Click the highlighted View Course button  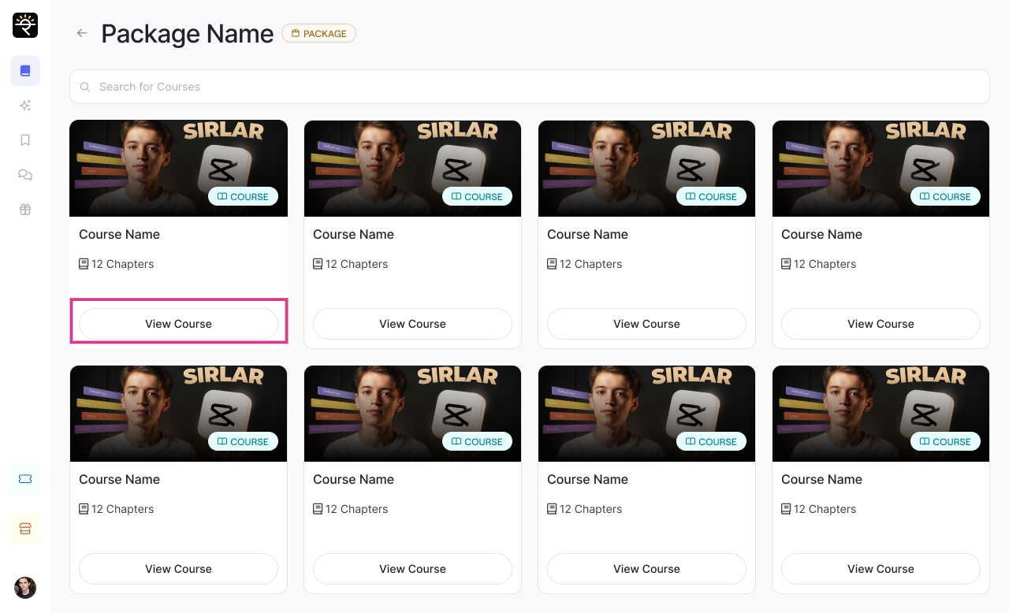[178, 324]
